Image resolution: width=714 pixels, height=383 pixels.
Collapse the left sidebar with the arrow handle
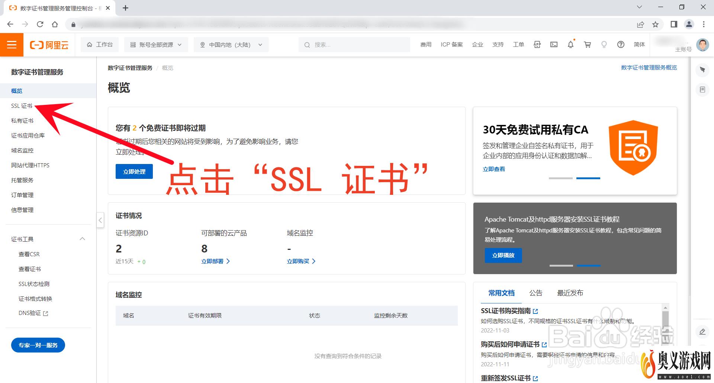coord(100,220)
